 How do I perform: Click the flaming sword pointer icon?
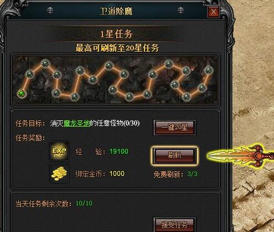coord(241,155)
